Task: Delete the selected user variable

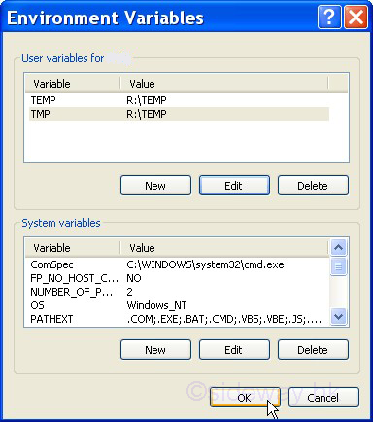Action: 313,186
